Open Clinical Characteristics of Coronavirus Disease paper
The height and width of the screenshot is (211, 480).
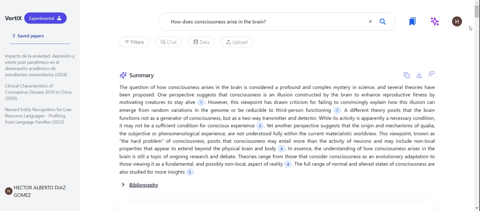[38, 92]
